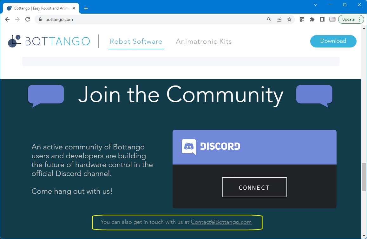Open the Animatronic Kits tab
This screenshot has width=367, height=239.
coord(204,41)
